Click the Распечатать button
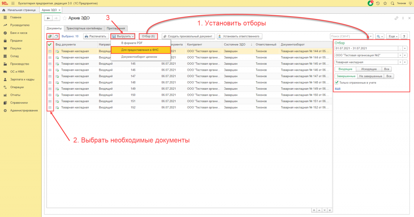Screen dimensions: 414x217 tap(95, 36)
